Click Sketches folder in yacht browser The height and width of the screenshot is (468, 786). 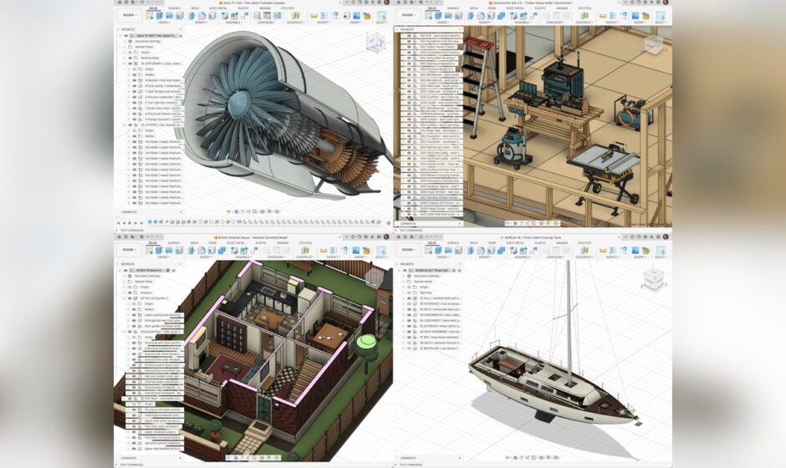coord(426,292)
